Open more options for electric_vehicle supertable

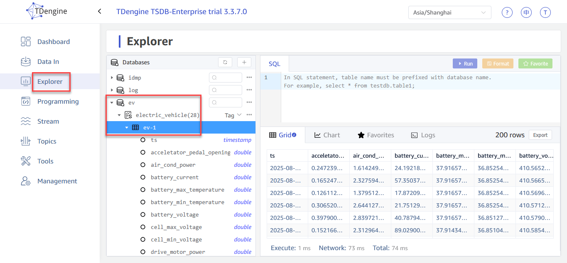249,115
